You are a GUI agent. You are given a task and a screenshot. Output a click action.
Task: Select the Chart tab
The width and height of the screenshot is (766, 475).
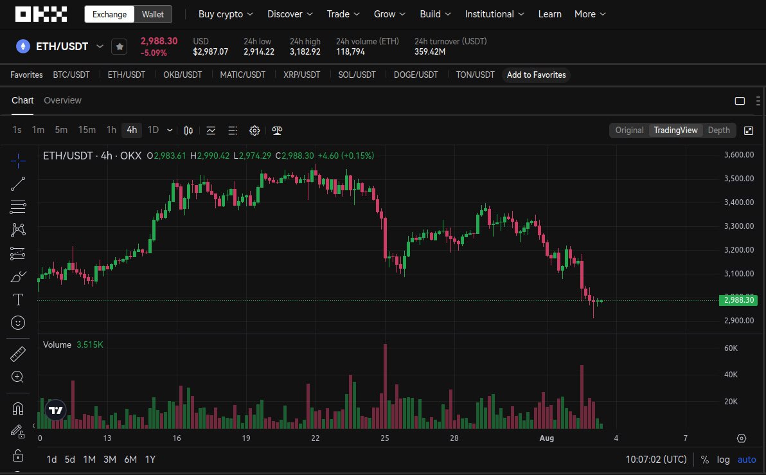tap(22, 100)
